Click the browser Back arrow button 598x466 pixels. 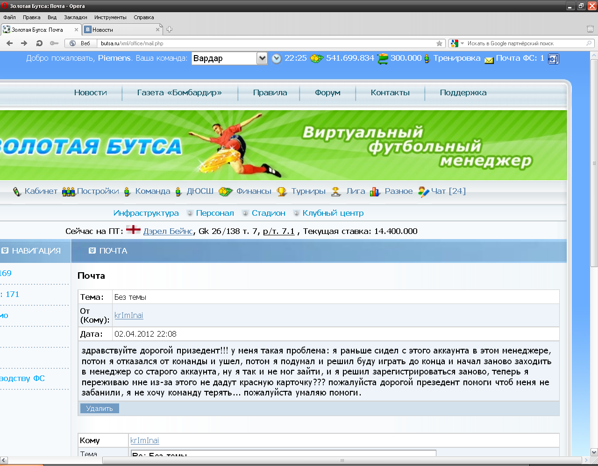9,43
